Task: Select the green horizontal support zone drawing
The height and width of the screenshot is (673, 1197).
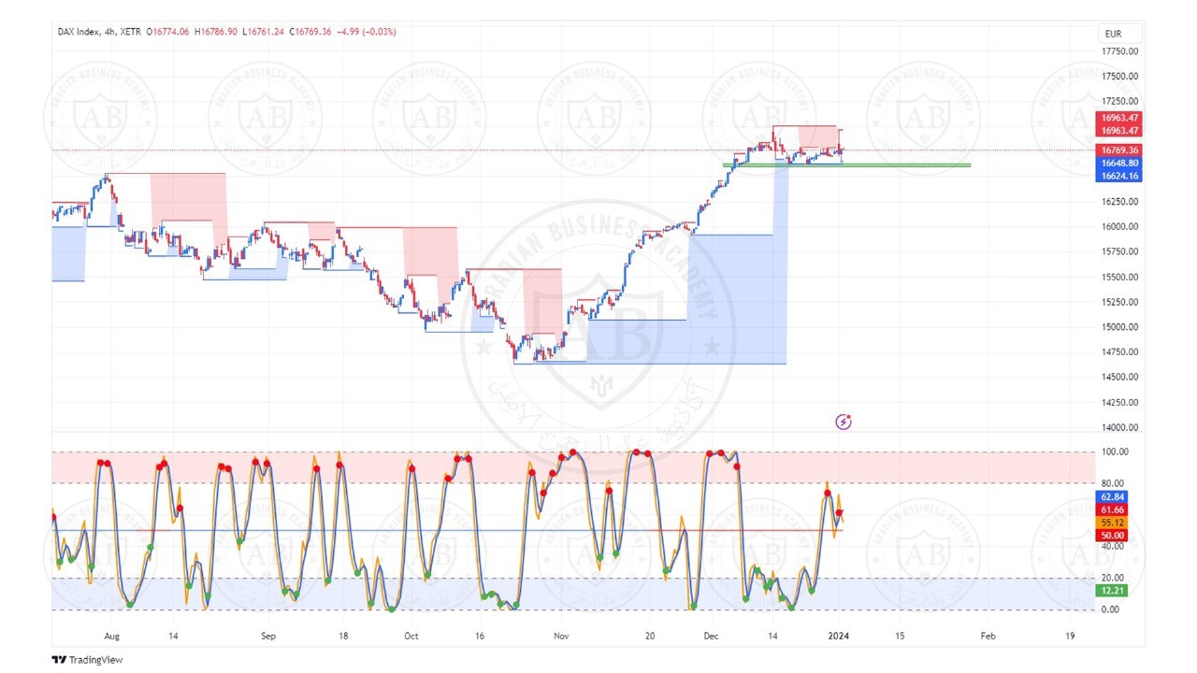Action: pyautogui.click(x=846, y=165)
